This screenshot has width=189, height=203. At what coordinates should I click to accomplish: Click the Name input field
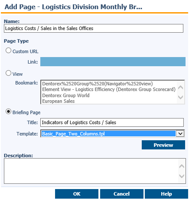(94, 28)
